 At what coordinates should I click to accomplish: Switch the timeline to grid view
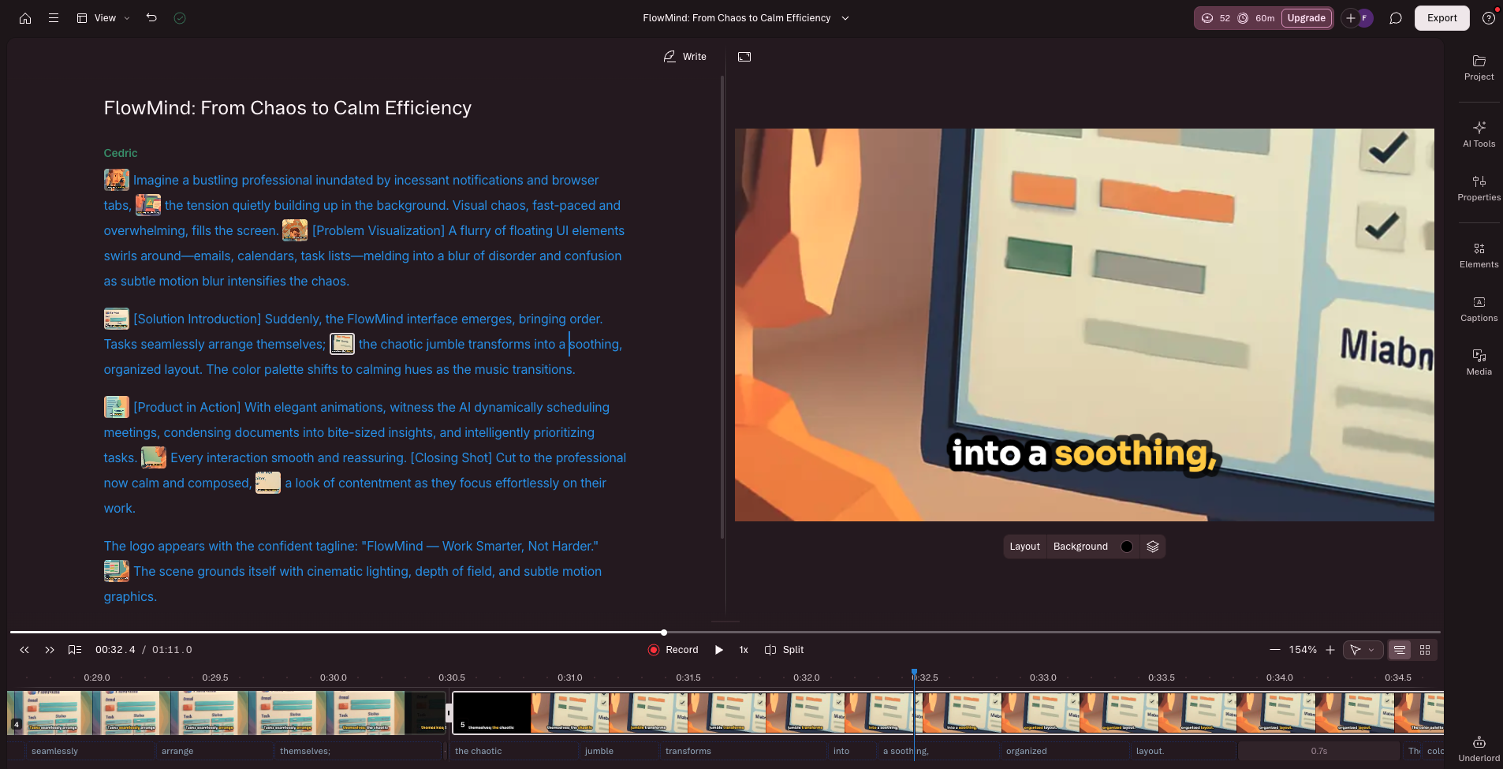(1424, 649)
